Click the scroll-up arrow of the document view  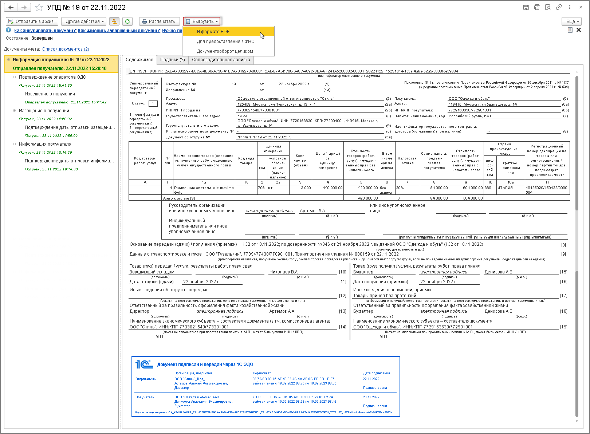tap(577, 72)
